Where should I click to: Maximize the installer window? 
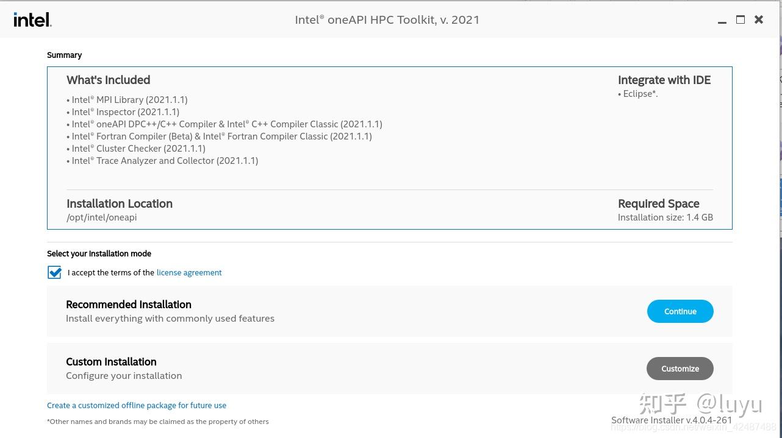point(740,19)
